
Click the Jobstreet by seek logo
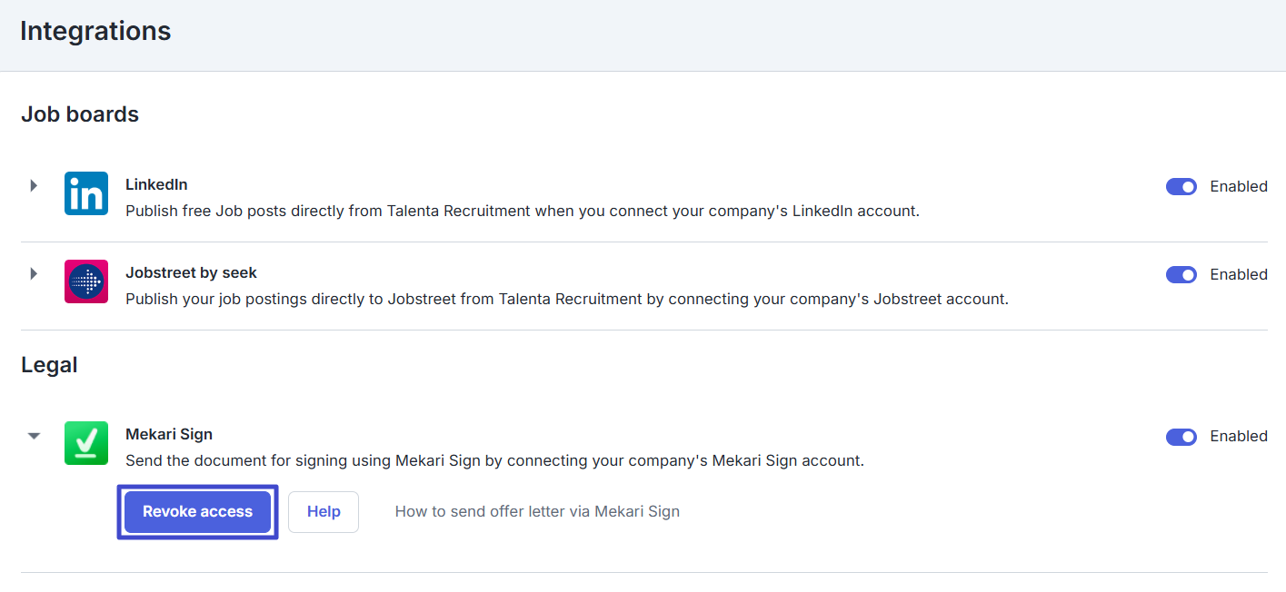click(x=86, y=281)
